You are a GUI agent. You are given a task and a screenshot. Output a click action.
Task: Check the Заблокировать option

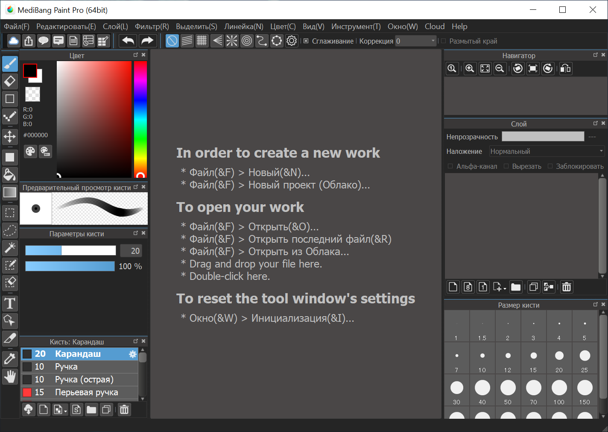(550, 166)
